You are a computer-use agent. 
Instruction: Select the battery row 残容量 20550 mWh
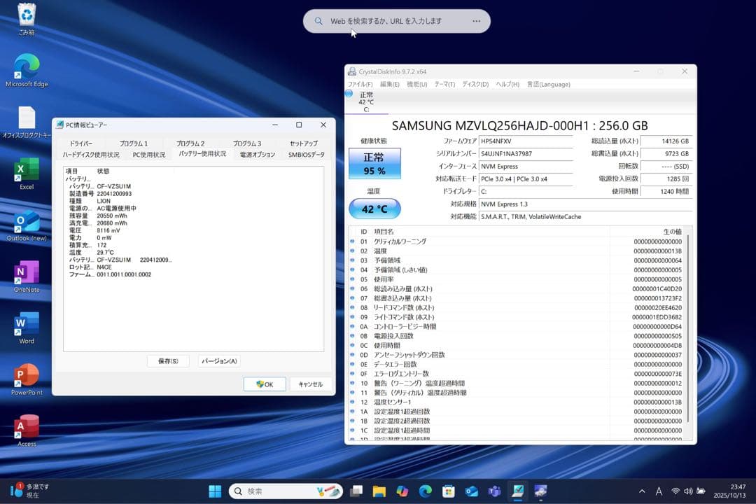pyautogui.click(x=99, y=216)
